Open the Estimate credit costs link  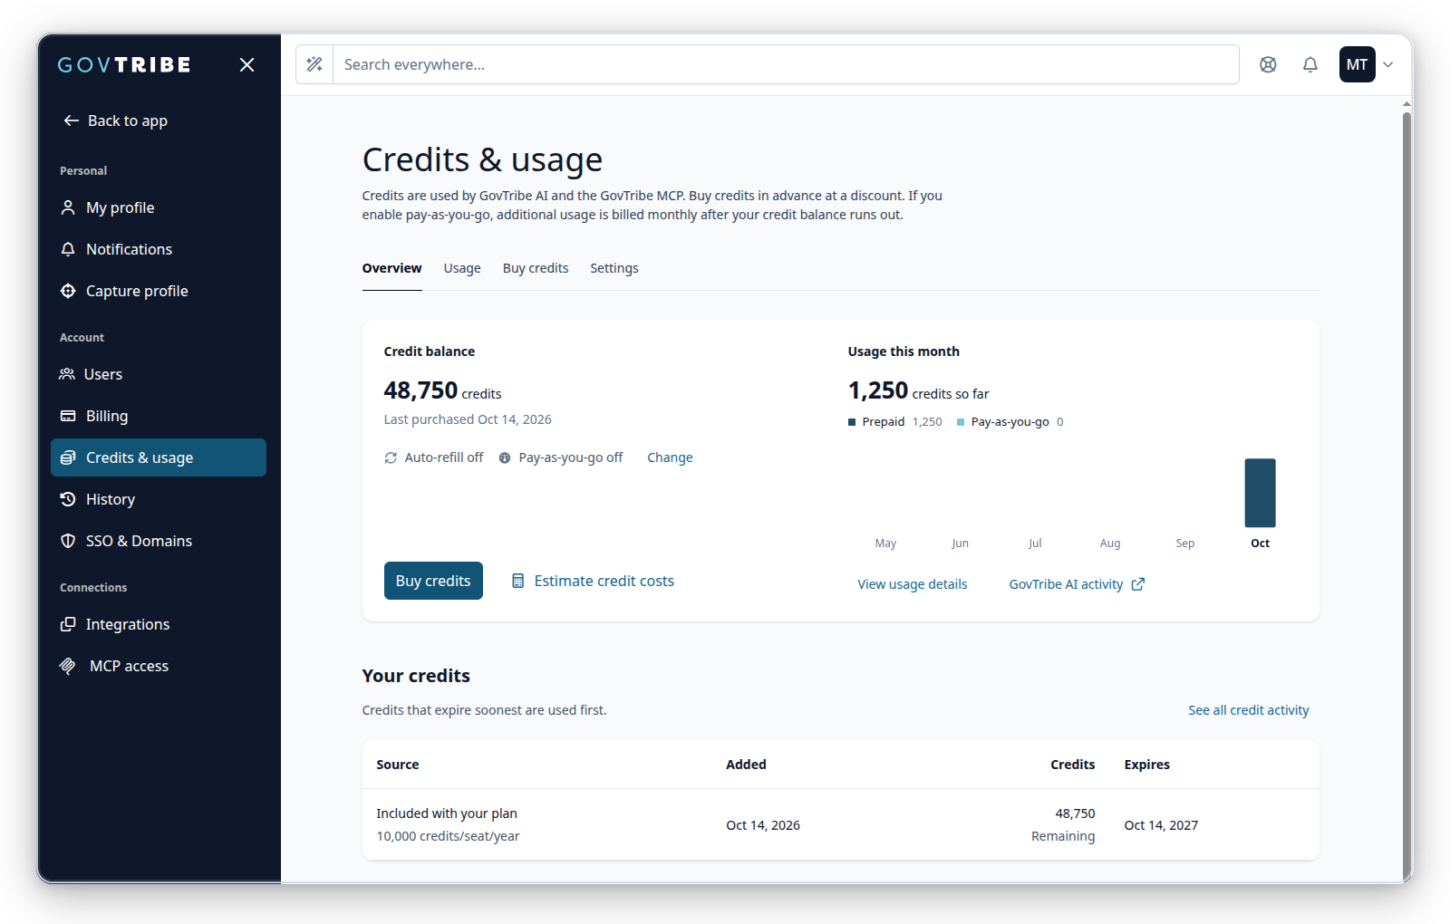click(x=594, y=581)
